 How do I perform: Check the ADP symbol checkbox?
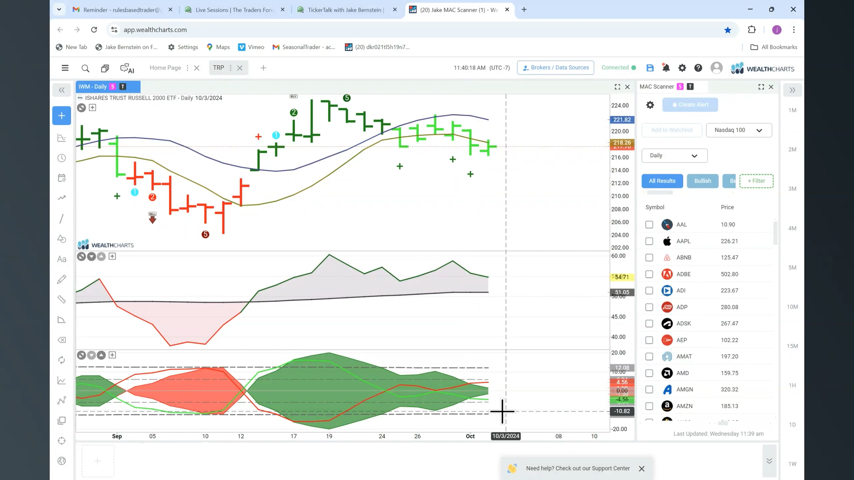point(649,307)
